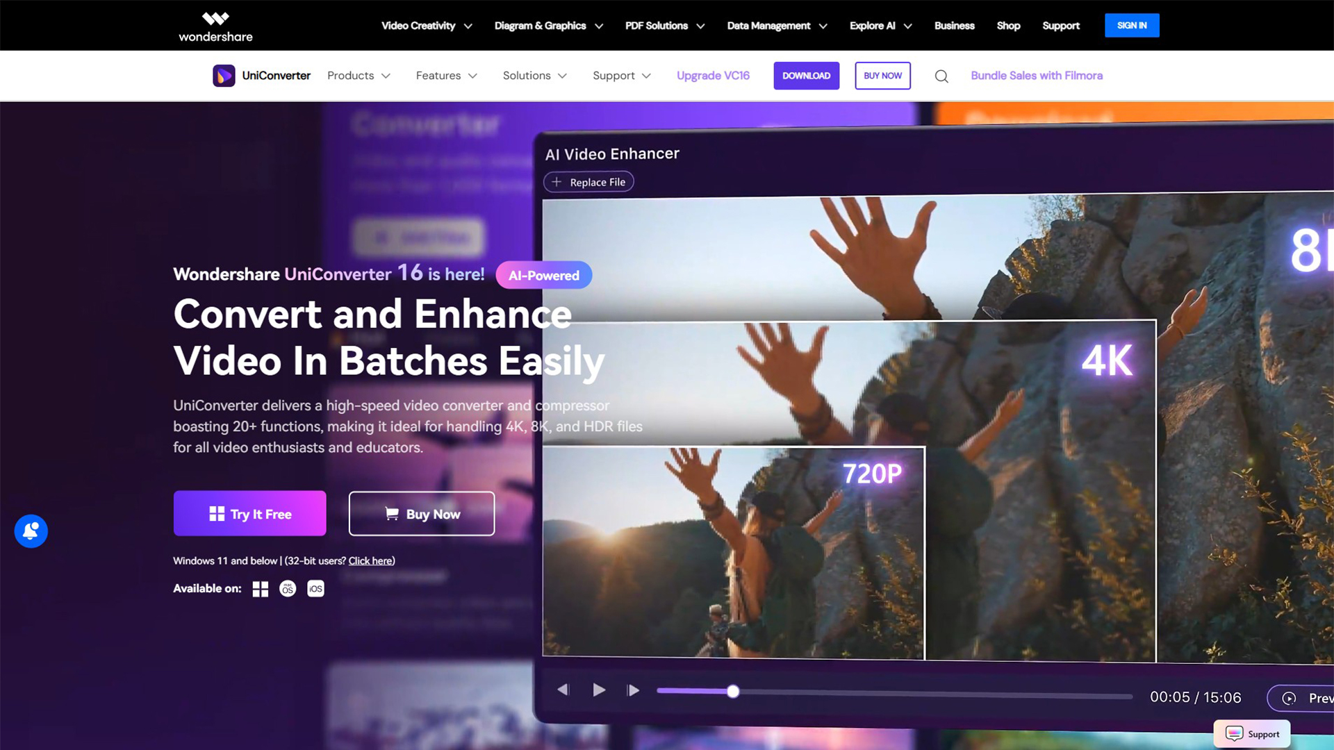Click the BUY NOW outlined header button
Screen dimensions: 1334x750
882,76
